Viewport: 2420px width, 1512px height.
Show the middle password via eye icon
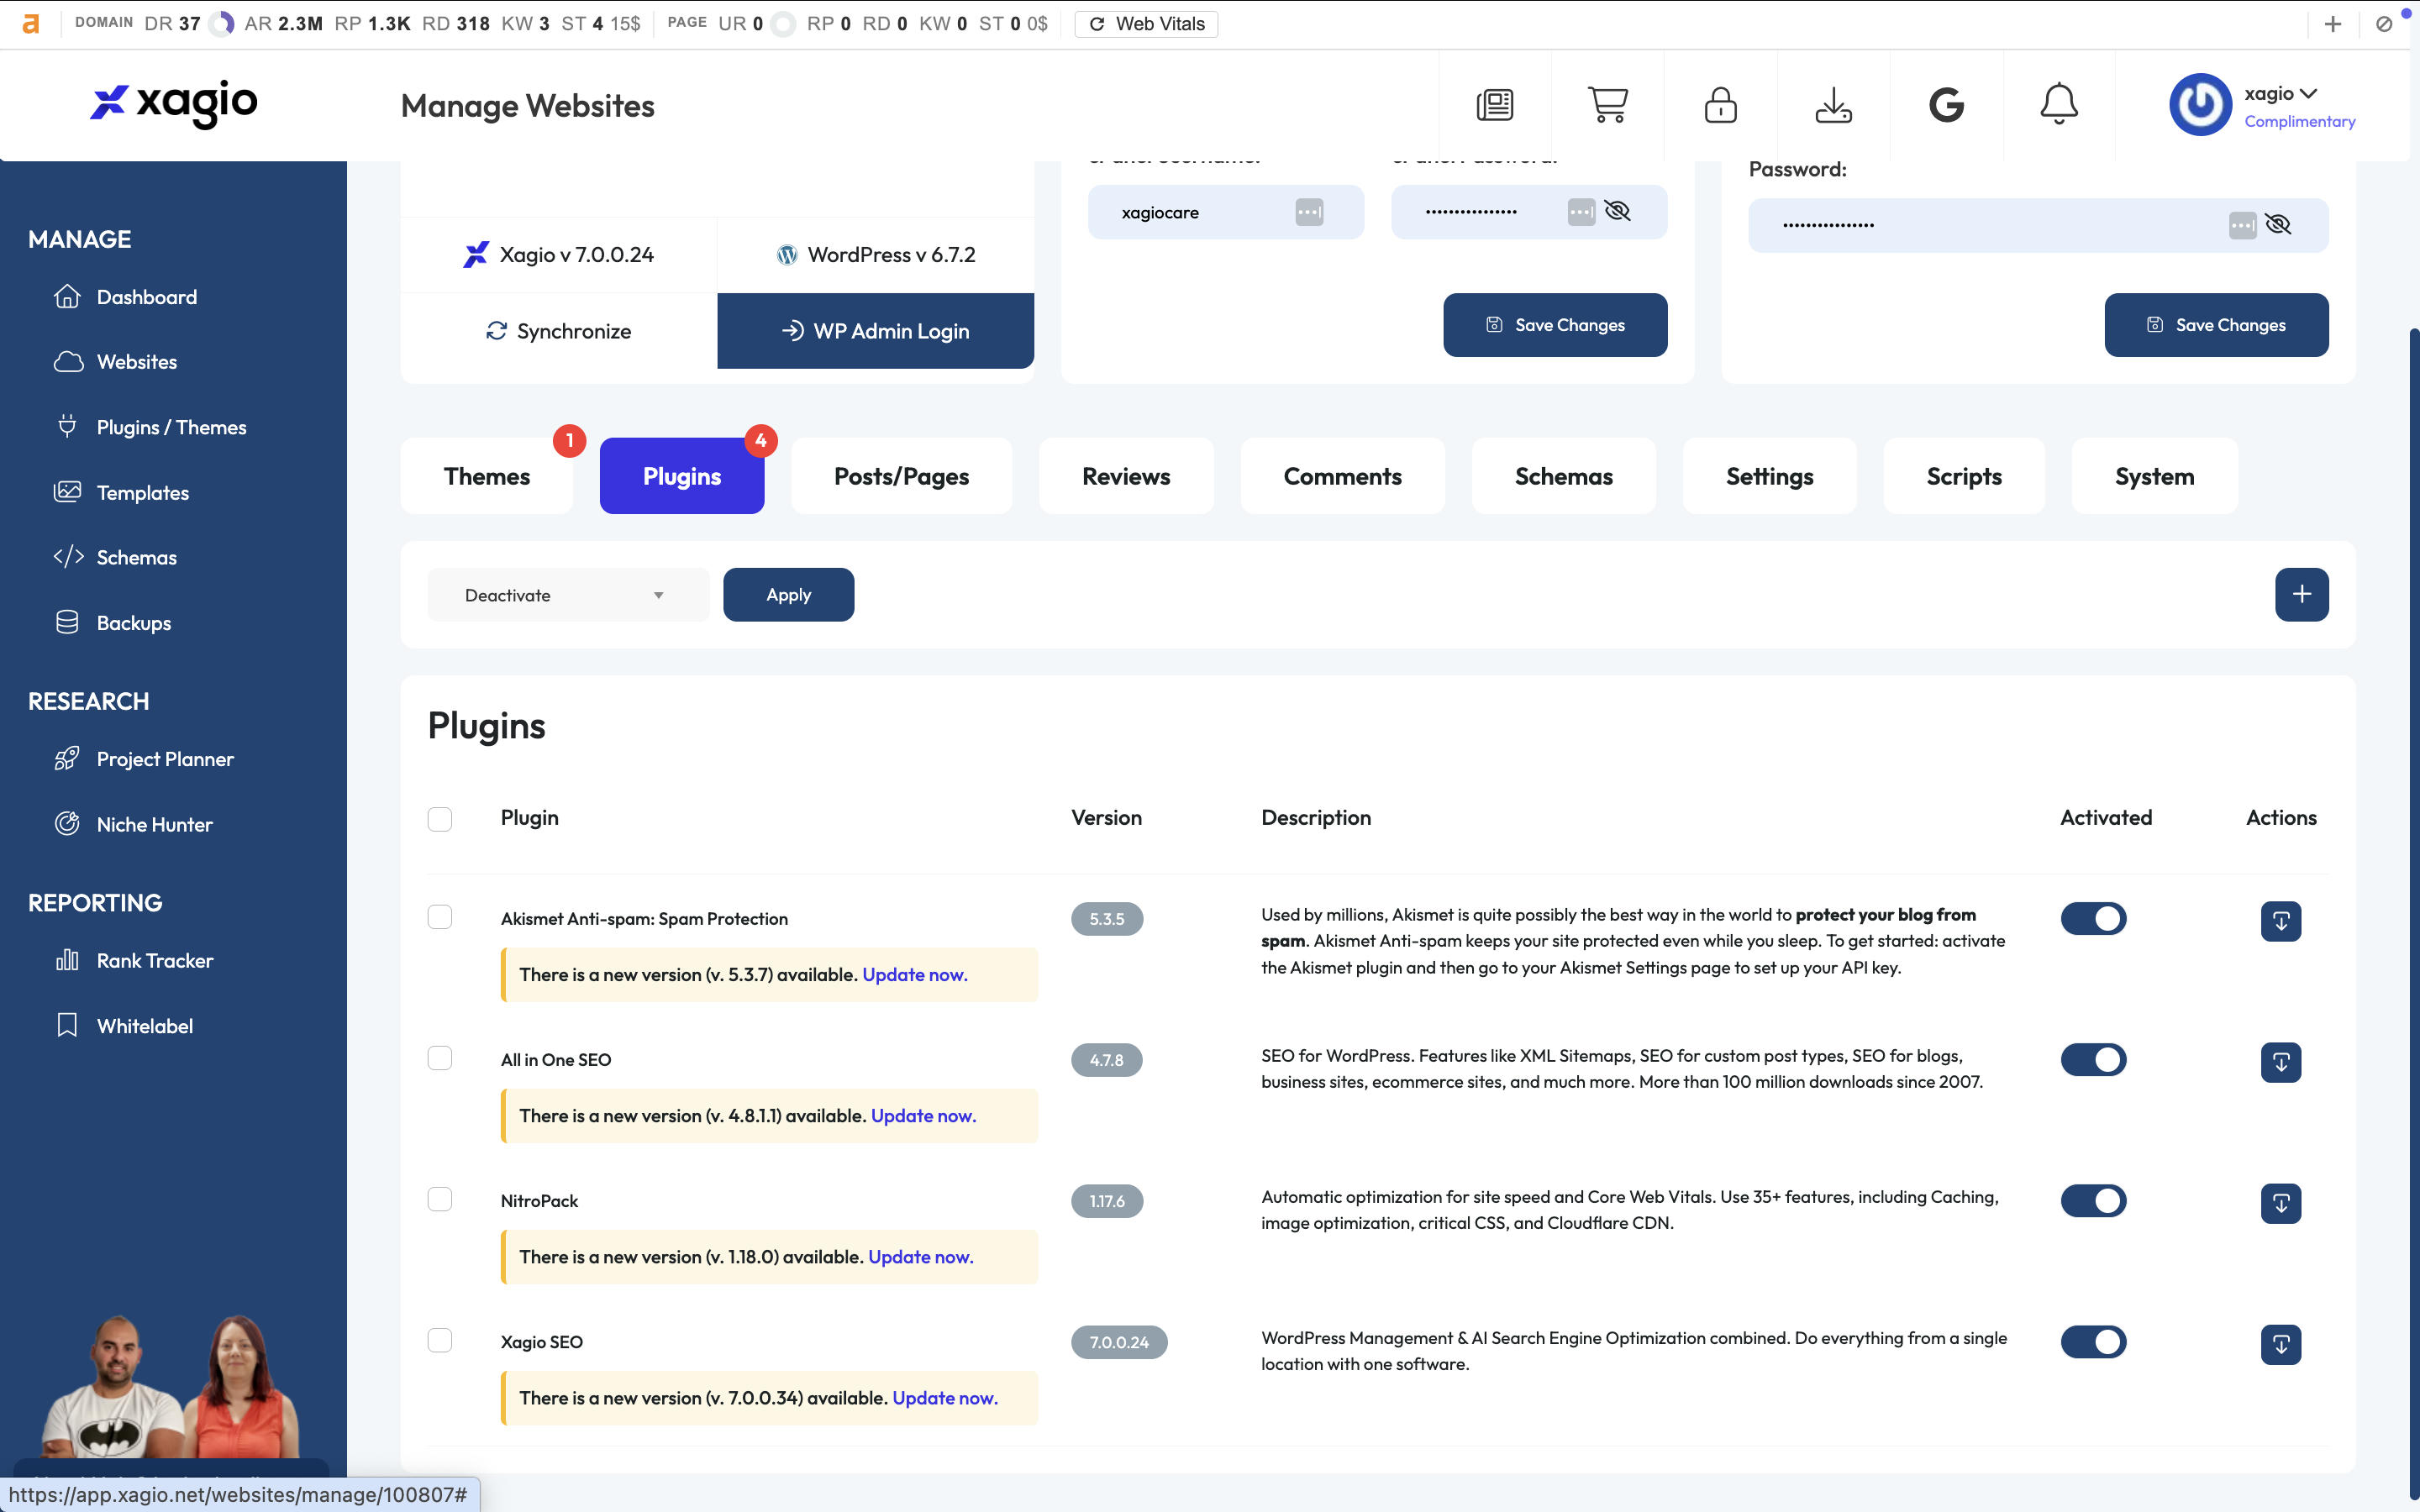1617,211
